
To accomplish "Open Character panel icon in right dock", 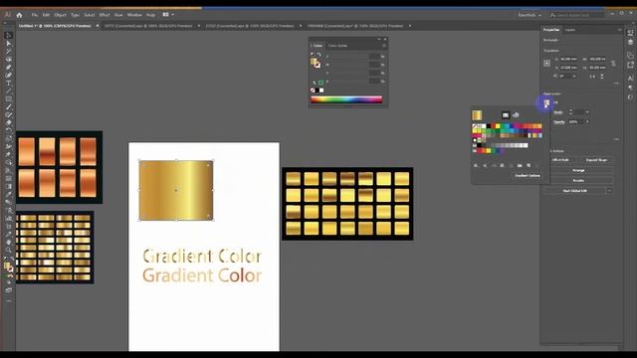I will (630, 78).
